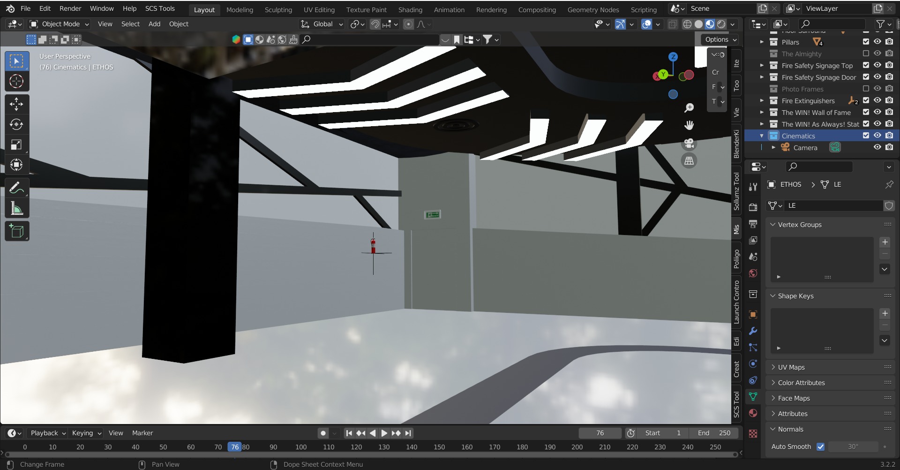Switch to Material Preview shading
The width and height of the screenshot is (900, 470).
[x=710, y=24]
